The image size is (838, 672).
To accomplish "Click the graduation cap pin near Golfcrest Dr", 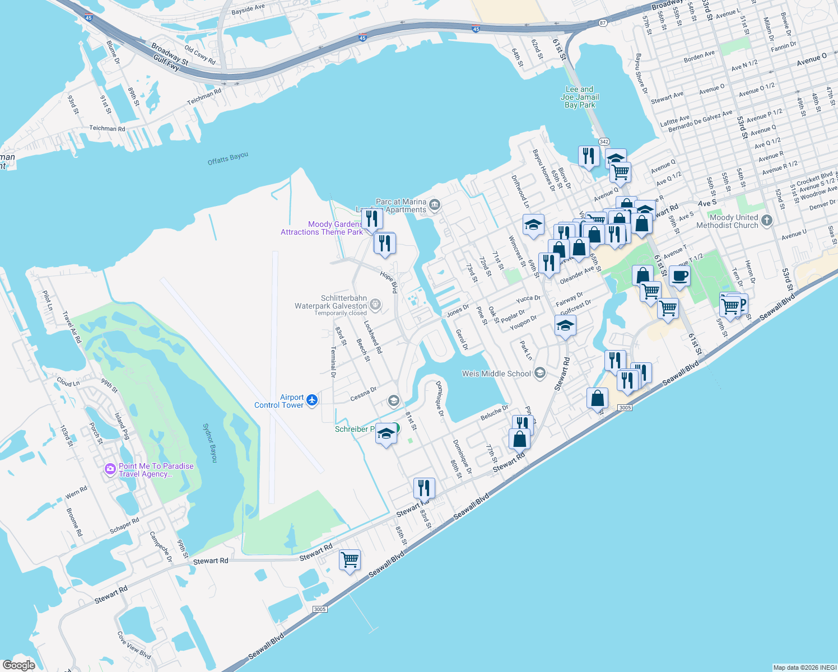I will (565, 325).
